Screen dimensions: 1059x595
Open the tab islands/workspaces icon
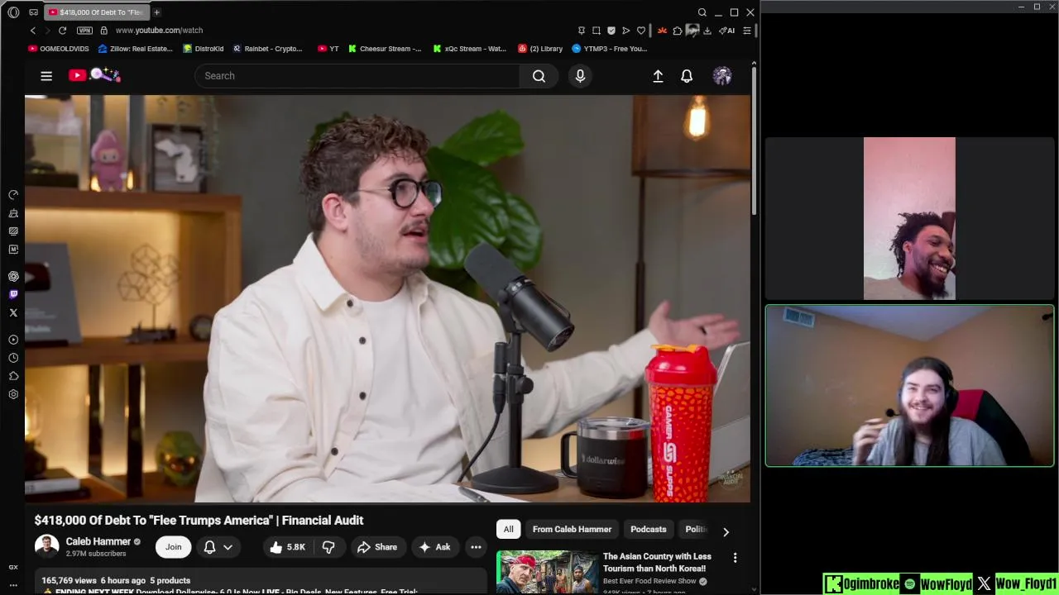pos(33,12)
